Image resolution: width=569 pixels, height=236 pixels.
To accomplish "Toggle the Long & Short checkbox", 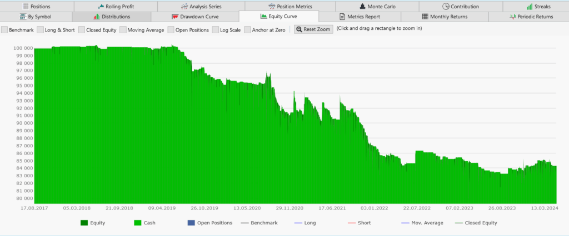I will pos(40,30).
